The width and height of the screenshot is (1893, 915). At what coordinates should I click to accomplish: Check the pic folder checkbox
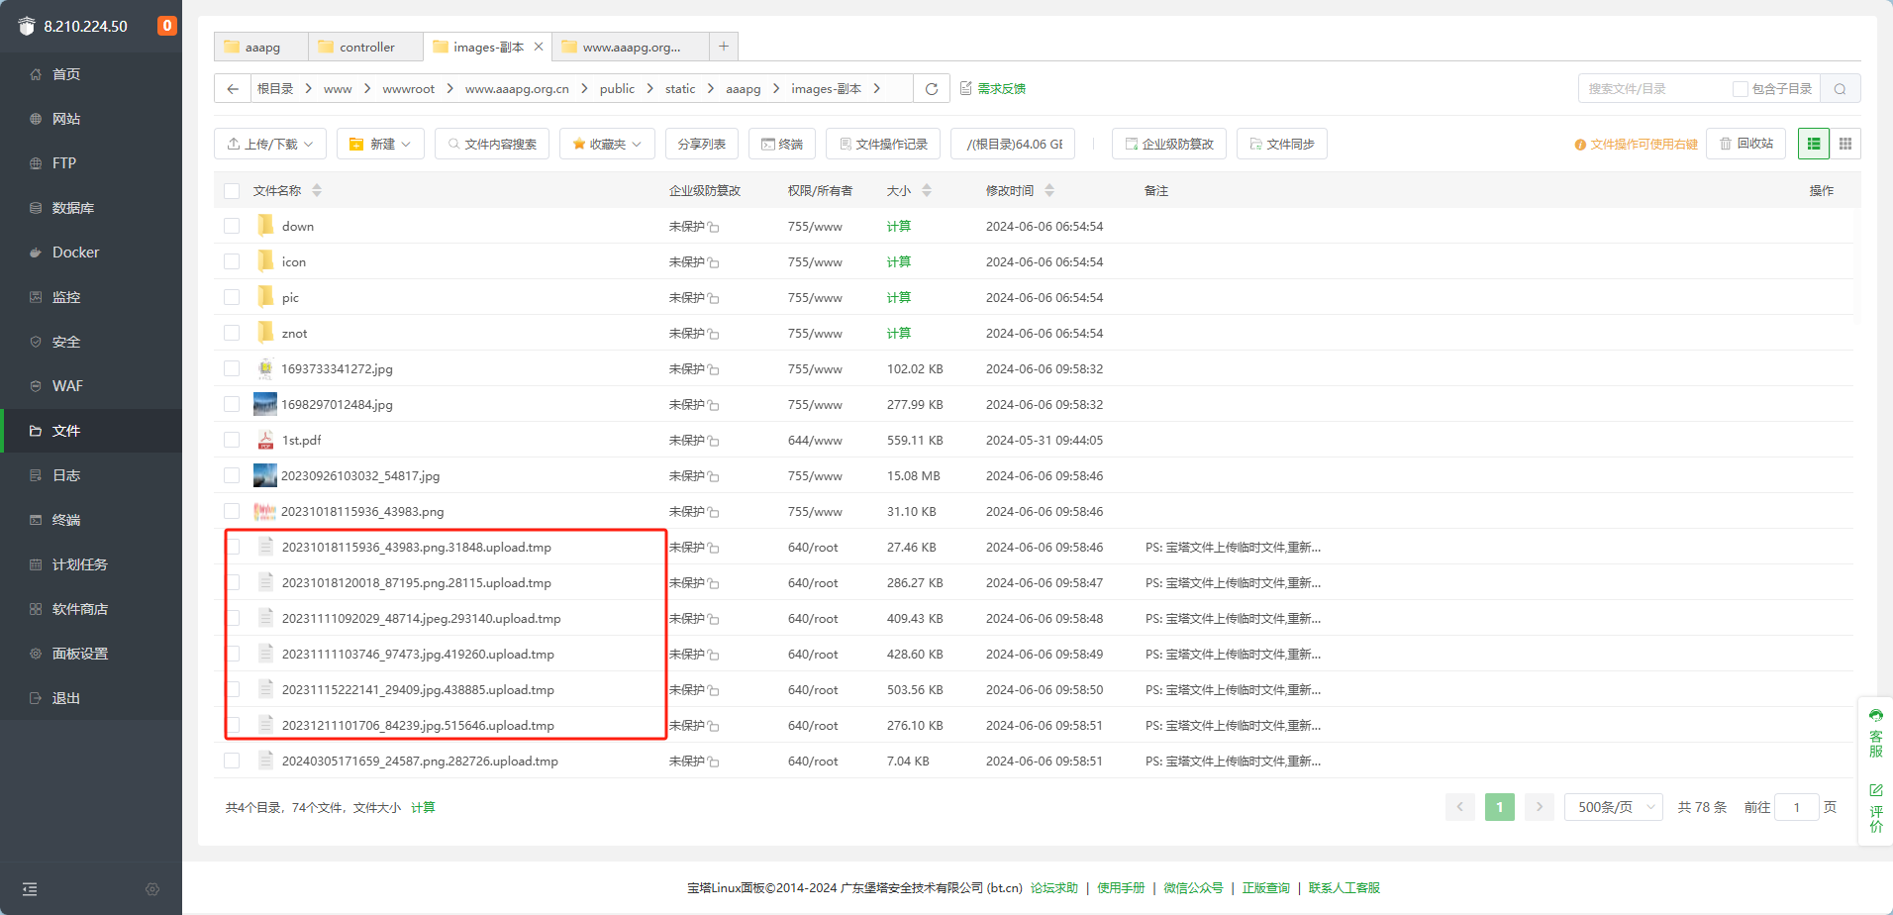[232, 297]
